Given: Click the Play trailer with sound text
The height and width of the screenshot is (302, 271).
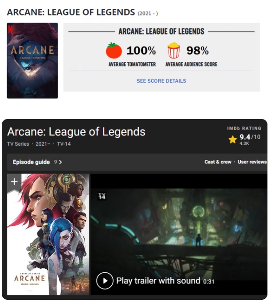Looking at the screenshot, I should click(x=158, y=281).
